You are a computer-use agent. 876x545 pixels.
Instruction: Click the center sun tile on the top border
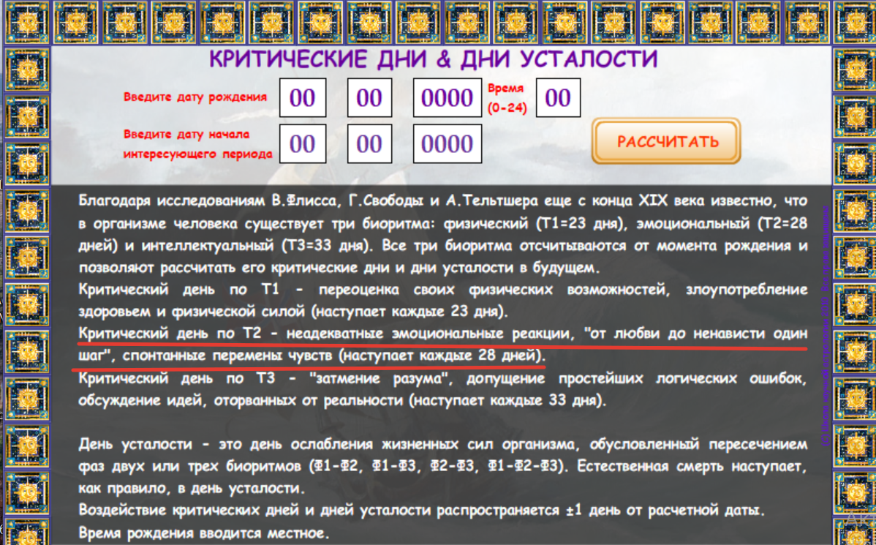coord(418,22)
